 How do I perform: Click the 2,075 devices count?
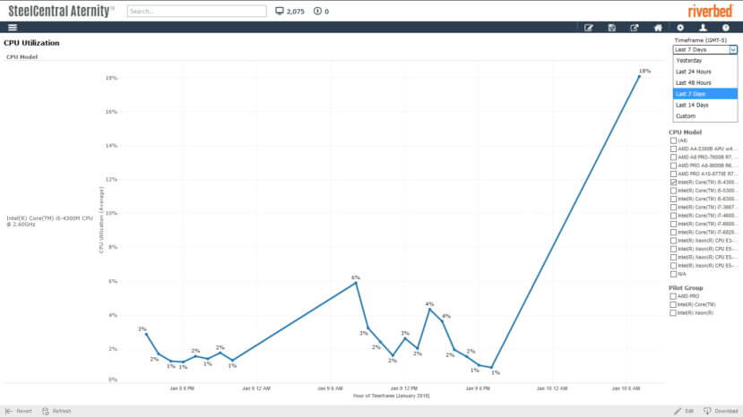pyautogui.click(x=295, y=12)
